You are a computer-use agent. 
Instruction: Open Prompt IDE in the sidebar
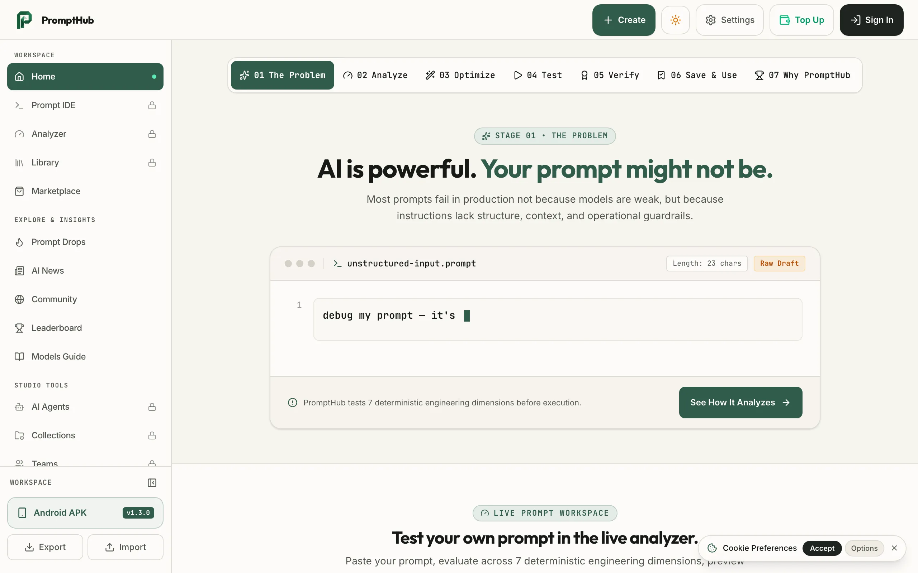pos(85,105)
